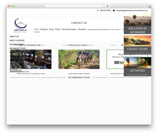Click the enquiries email address in top bar

pyautogui.click(x=132, y=10)
